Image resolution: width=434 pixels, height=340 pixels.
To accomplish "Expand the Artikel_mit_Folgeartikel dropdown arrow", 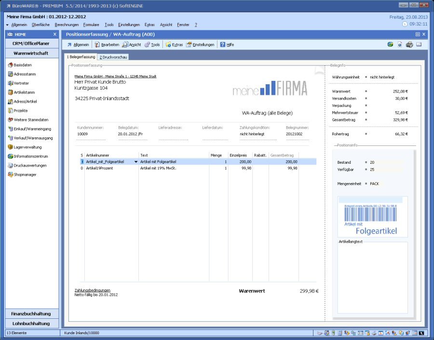I will pos(136,162).
